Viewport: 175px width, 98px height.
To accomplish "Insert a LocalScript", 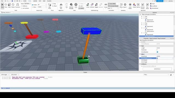I will pyautogui.click(x=154, y=6).
